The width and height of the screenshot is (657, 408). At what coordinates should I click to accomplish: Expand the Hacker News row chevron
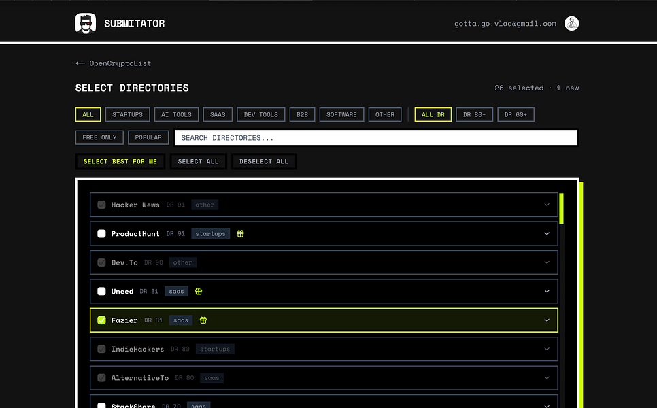547,205
